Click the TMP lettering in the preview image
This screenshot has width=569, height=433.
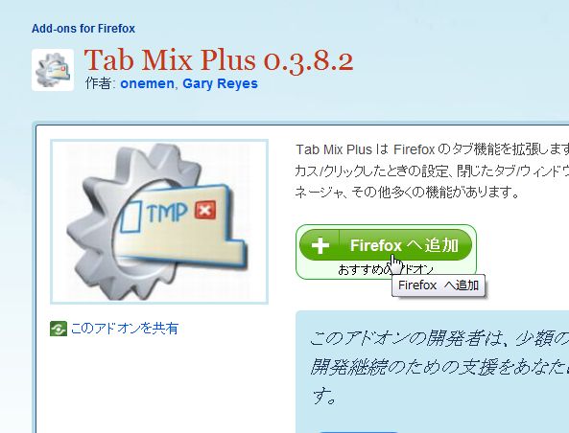[x=167, y=211]
